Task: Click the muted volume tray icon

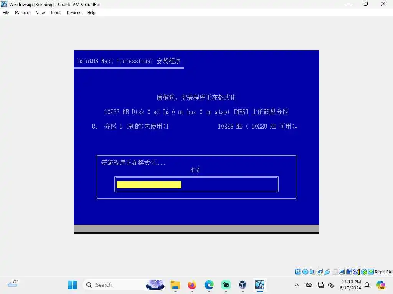Action: pyautogui.click(x=331, y=285)
